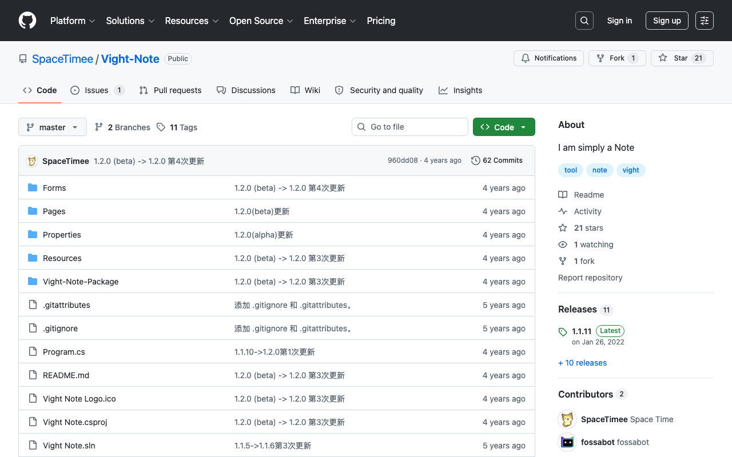Open the search magnifier button

(584, 21)
